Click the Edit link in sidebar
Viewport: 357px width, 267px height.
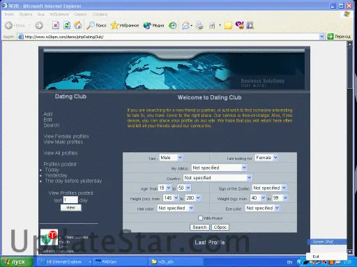tap(47, 120)
